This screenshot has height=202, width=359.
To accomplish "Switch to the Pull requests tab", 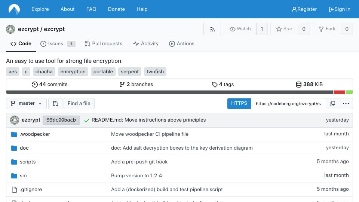I will coord(104,44).
